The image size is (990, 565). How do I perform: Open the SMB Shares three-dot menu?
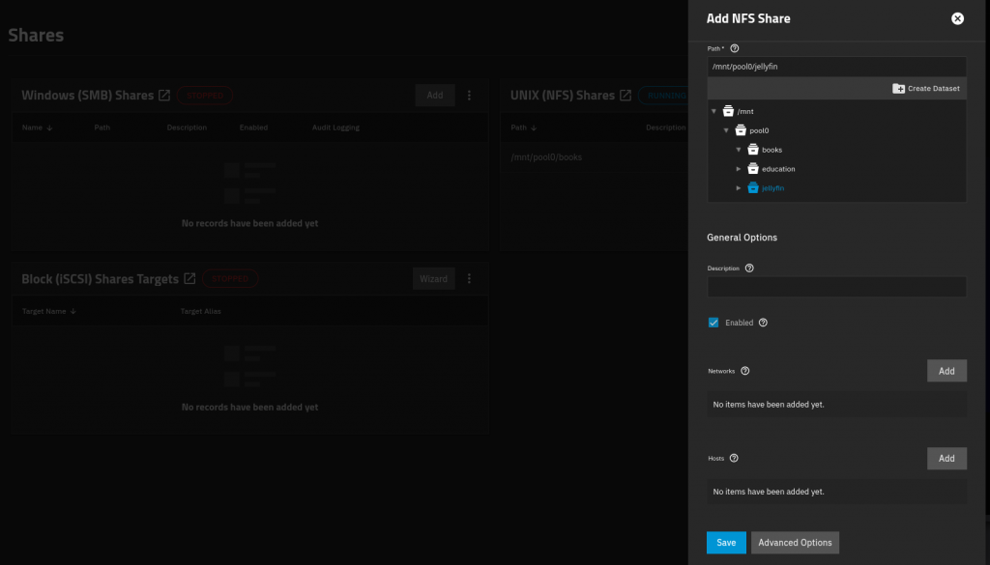pos(469,95)
